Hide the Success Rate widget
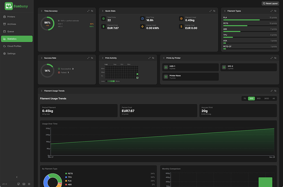Image resolution: width=283 pixels, height=187 pixels. [x=92, y=58]
